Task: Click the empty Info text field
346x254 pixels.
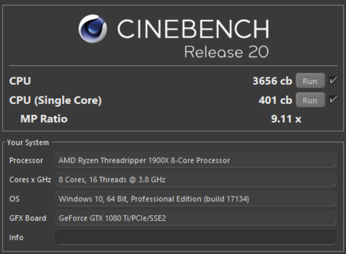Action: click(196, 237)
